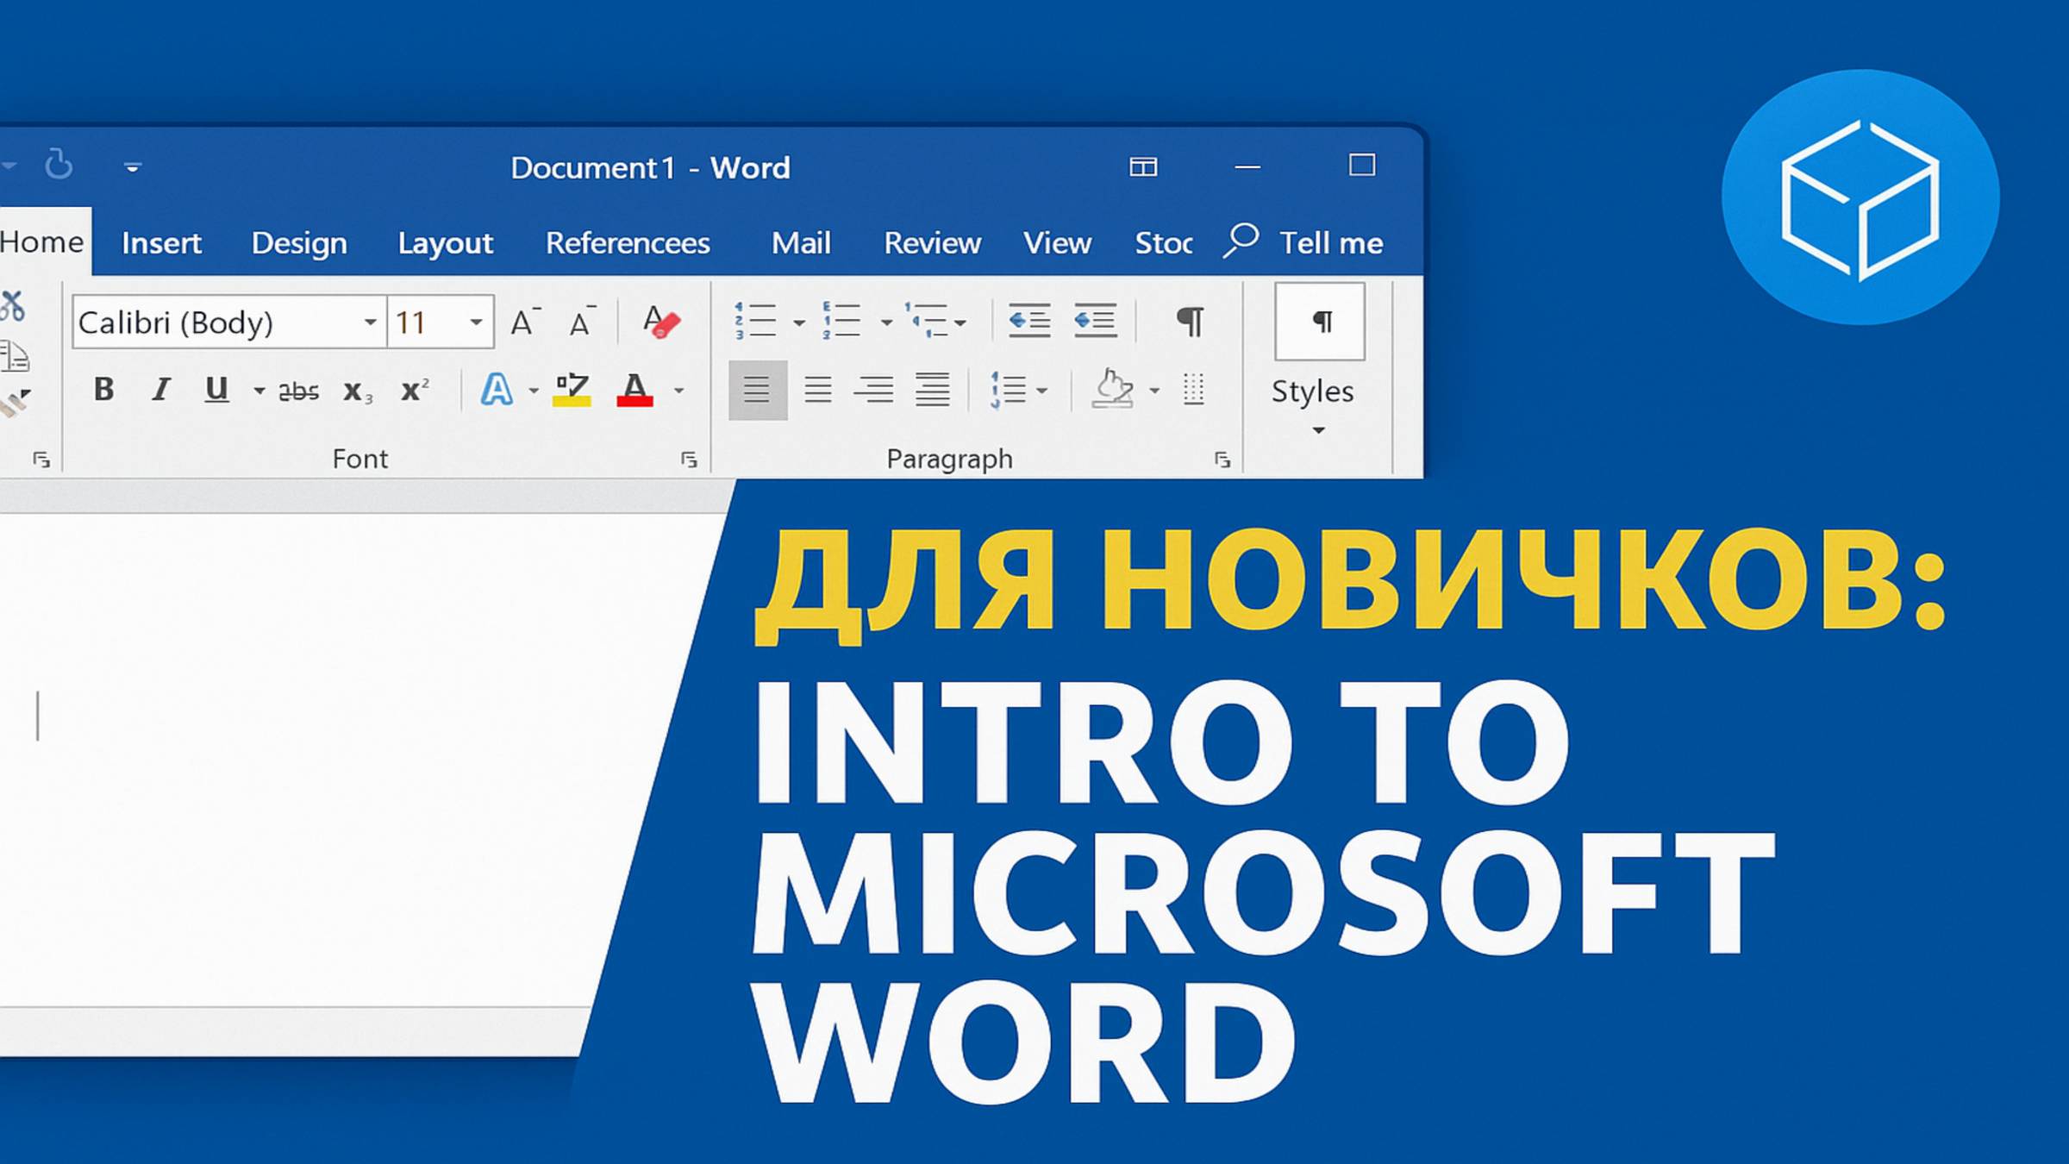This screenshot has height=1164, width=2069.
Task: Apply the red font color swatch
Action: click(634, 391)
